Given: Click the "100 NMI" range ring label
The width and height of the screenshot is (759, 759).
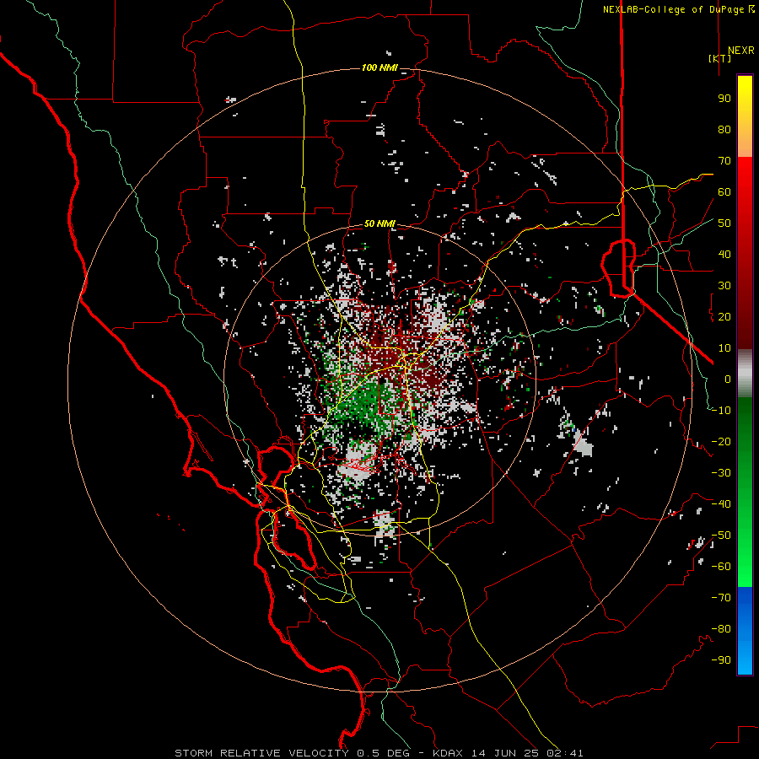Looking at the screenshot, I should [x=379, y=67].
